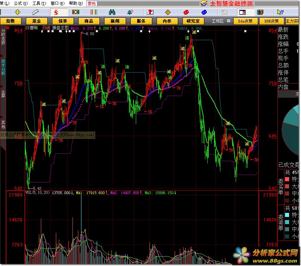
Task: Click the VOL(5,10,20) indicator label
Action: (x=37, y=193)
